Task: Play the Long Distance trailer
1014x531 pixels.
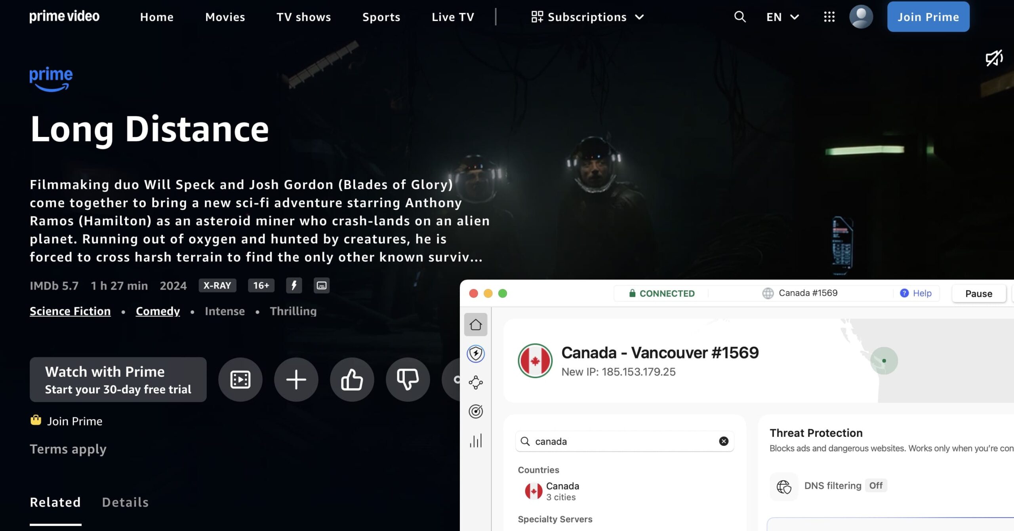Action: pos(240,379)
